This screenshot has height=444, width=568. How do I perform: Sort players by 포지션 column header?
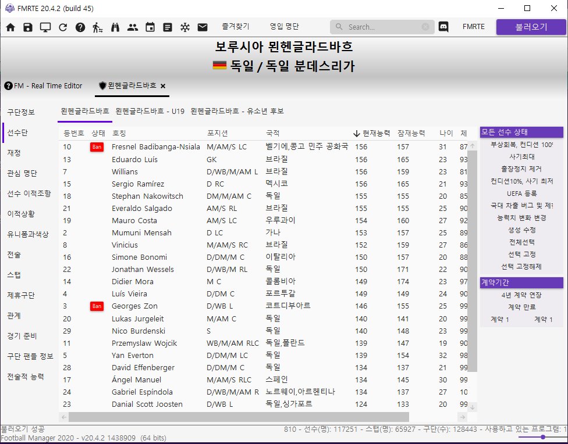point(217,133)
